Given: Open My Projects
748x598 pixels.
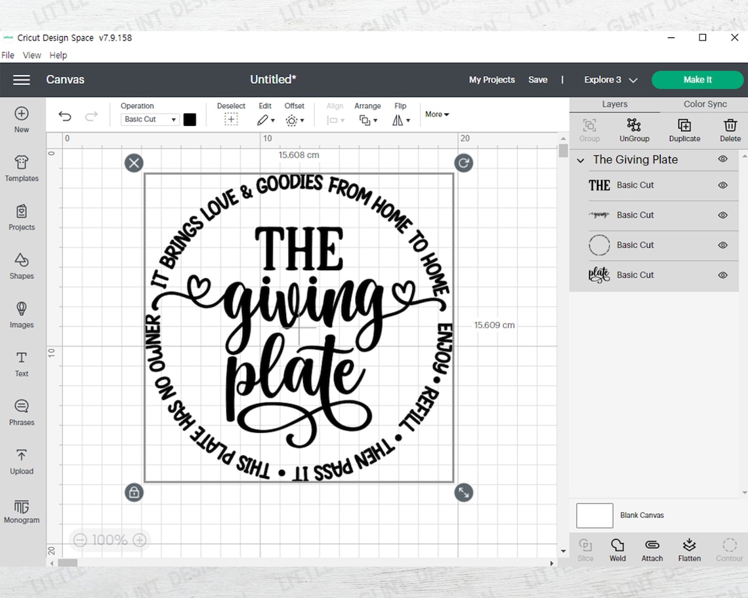Looking at the screenshot, I should tap(491, 79).
